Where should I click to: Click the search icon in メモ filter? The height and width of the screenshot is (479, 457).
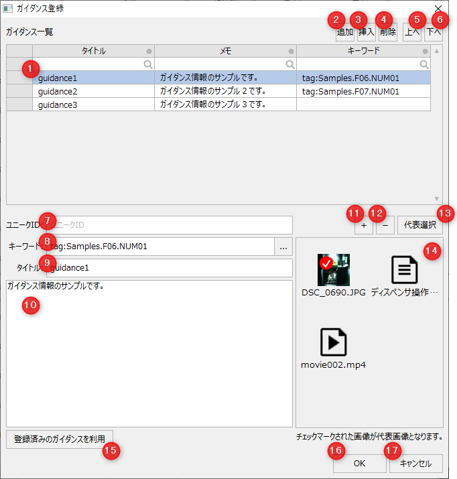click(x=290, y=64)
